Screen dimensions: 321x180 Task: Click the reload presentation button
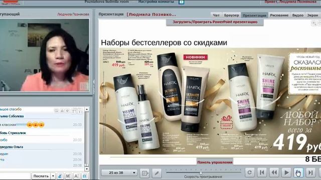(x=250, y=172)
